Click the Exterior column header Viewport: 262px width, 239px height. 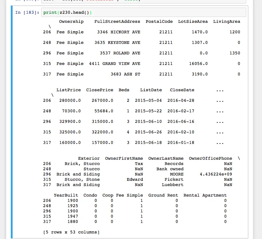click(89, 158)
